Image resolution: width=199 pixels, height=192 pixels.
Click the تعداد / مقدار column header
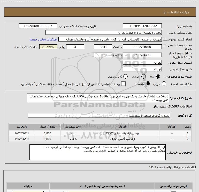click(x=48, y=127)
